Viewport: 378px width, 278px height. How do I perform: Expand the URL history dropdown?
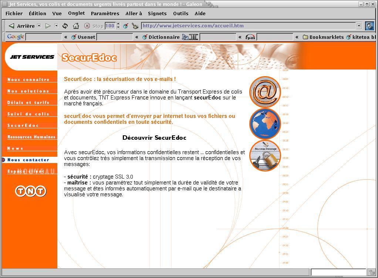coord(359,26)
